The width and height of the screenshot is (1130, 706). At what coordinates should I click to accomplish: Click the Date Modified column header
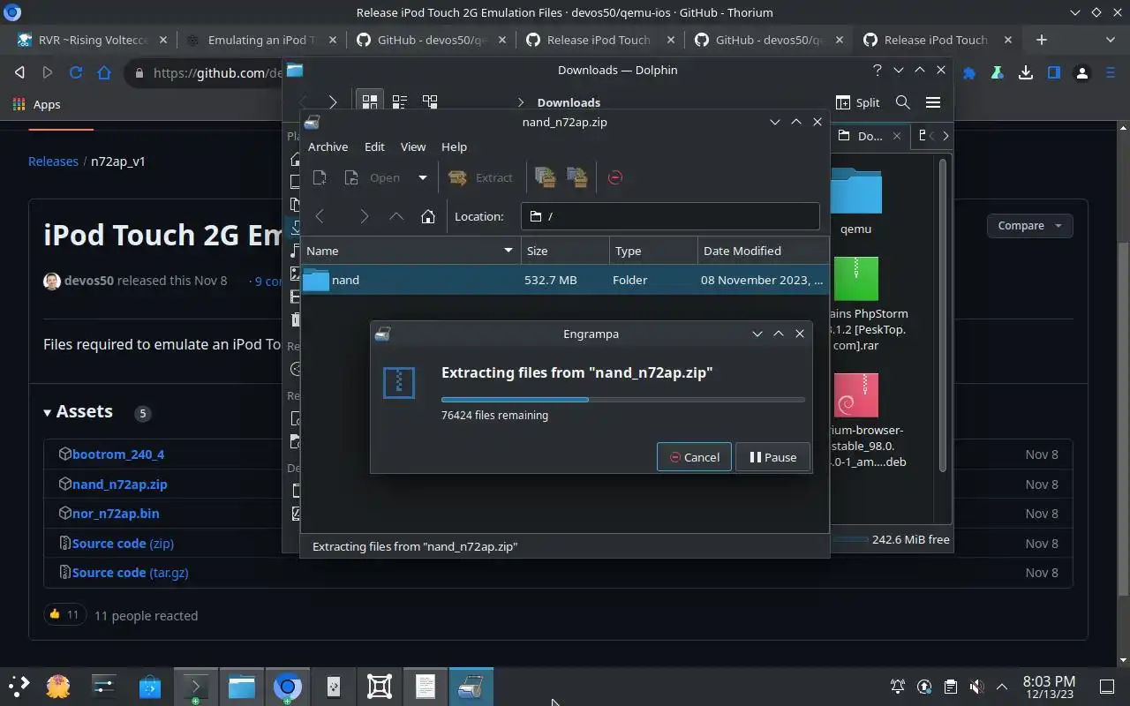763,251
